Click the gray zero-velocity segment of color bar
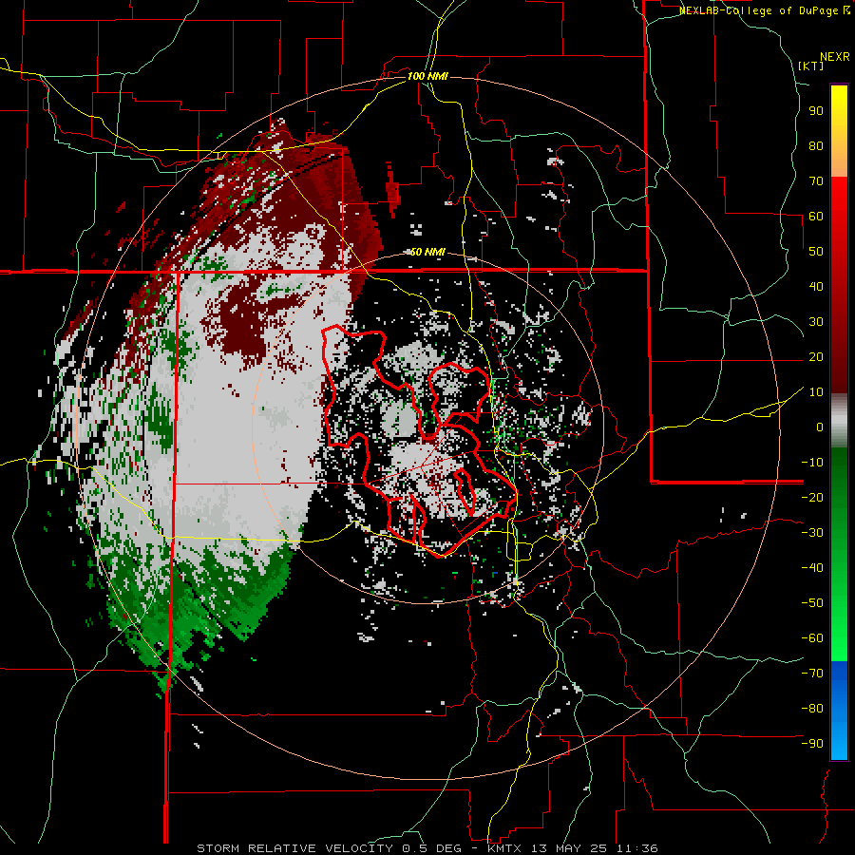Viewport: 855px width, 855px height. click(839, 421)
